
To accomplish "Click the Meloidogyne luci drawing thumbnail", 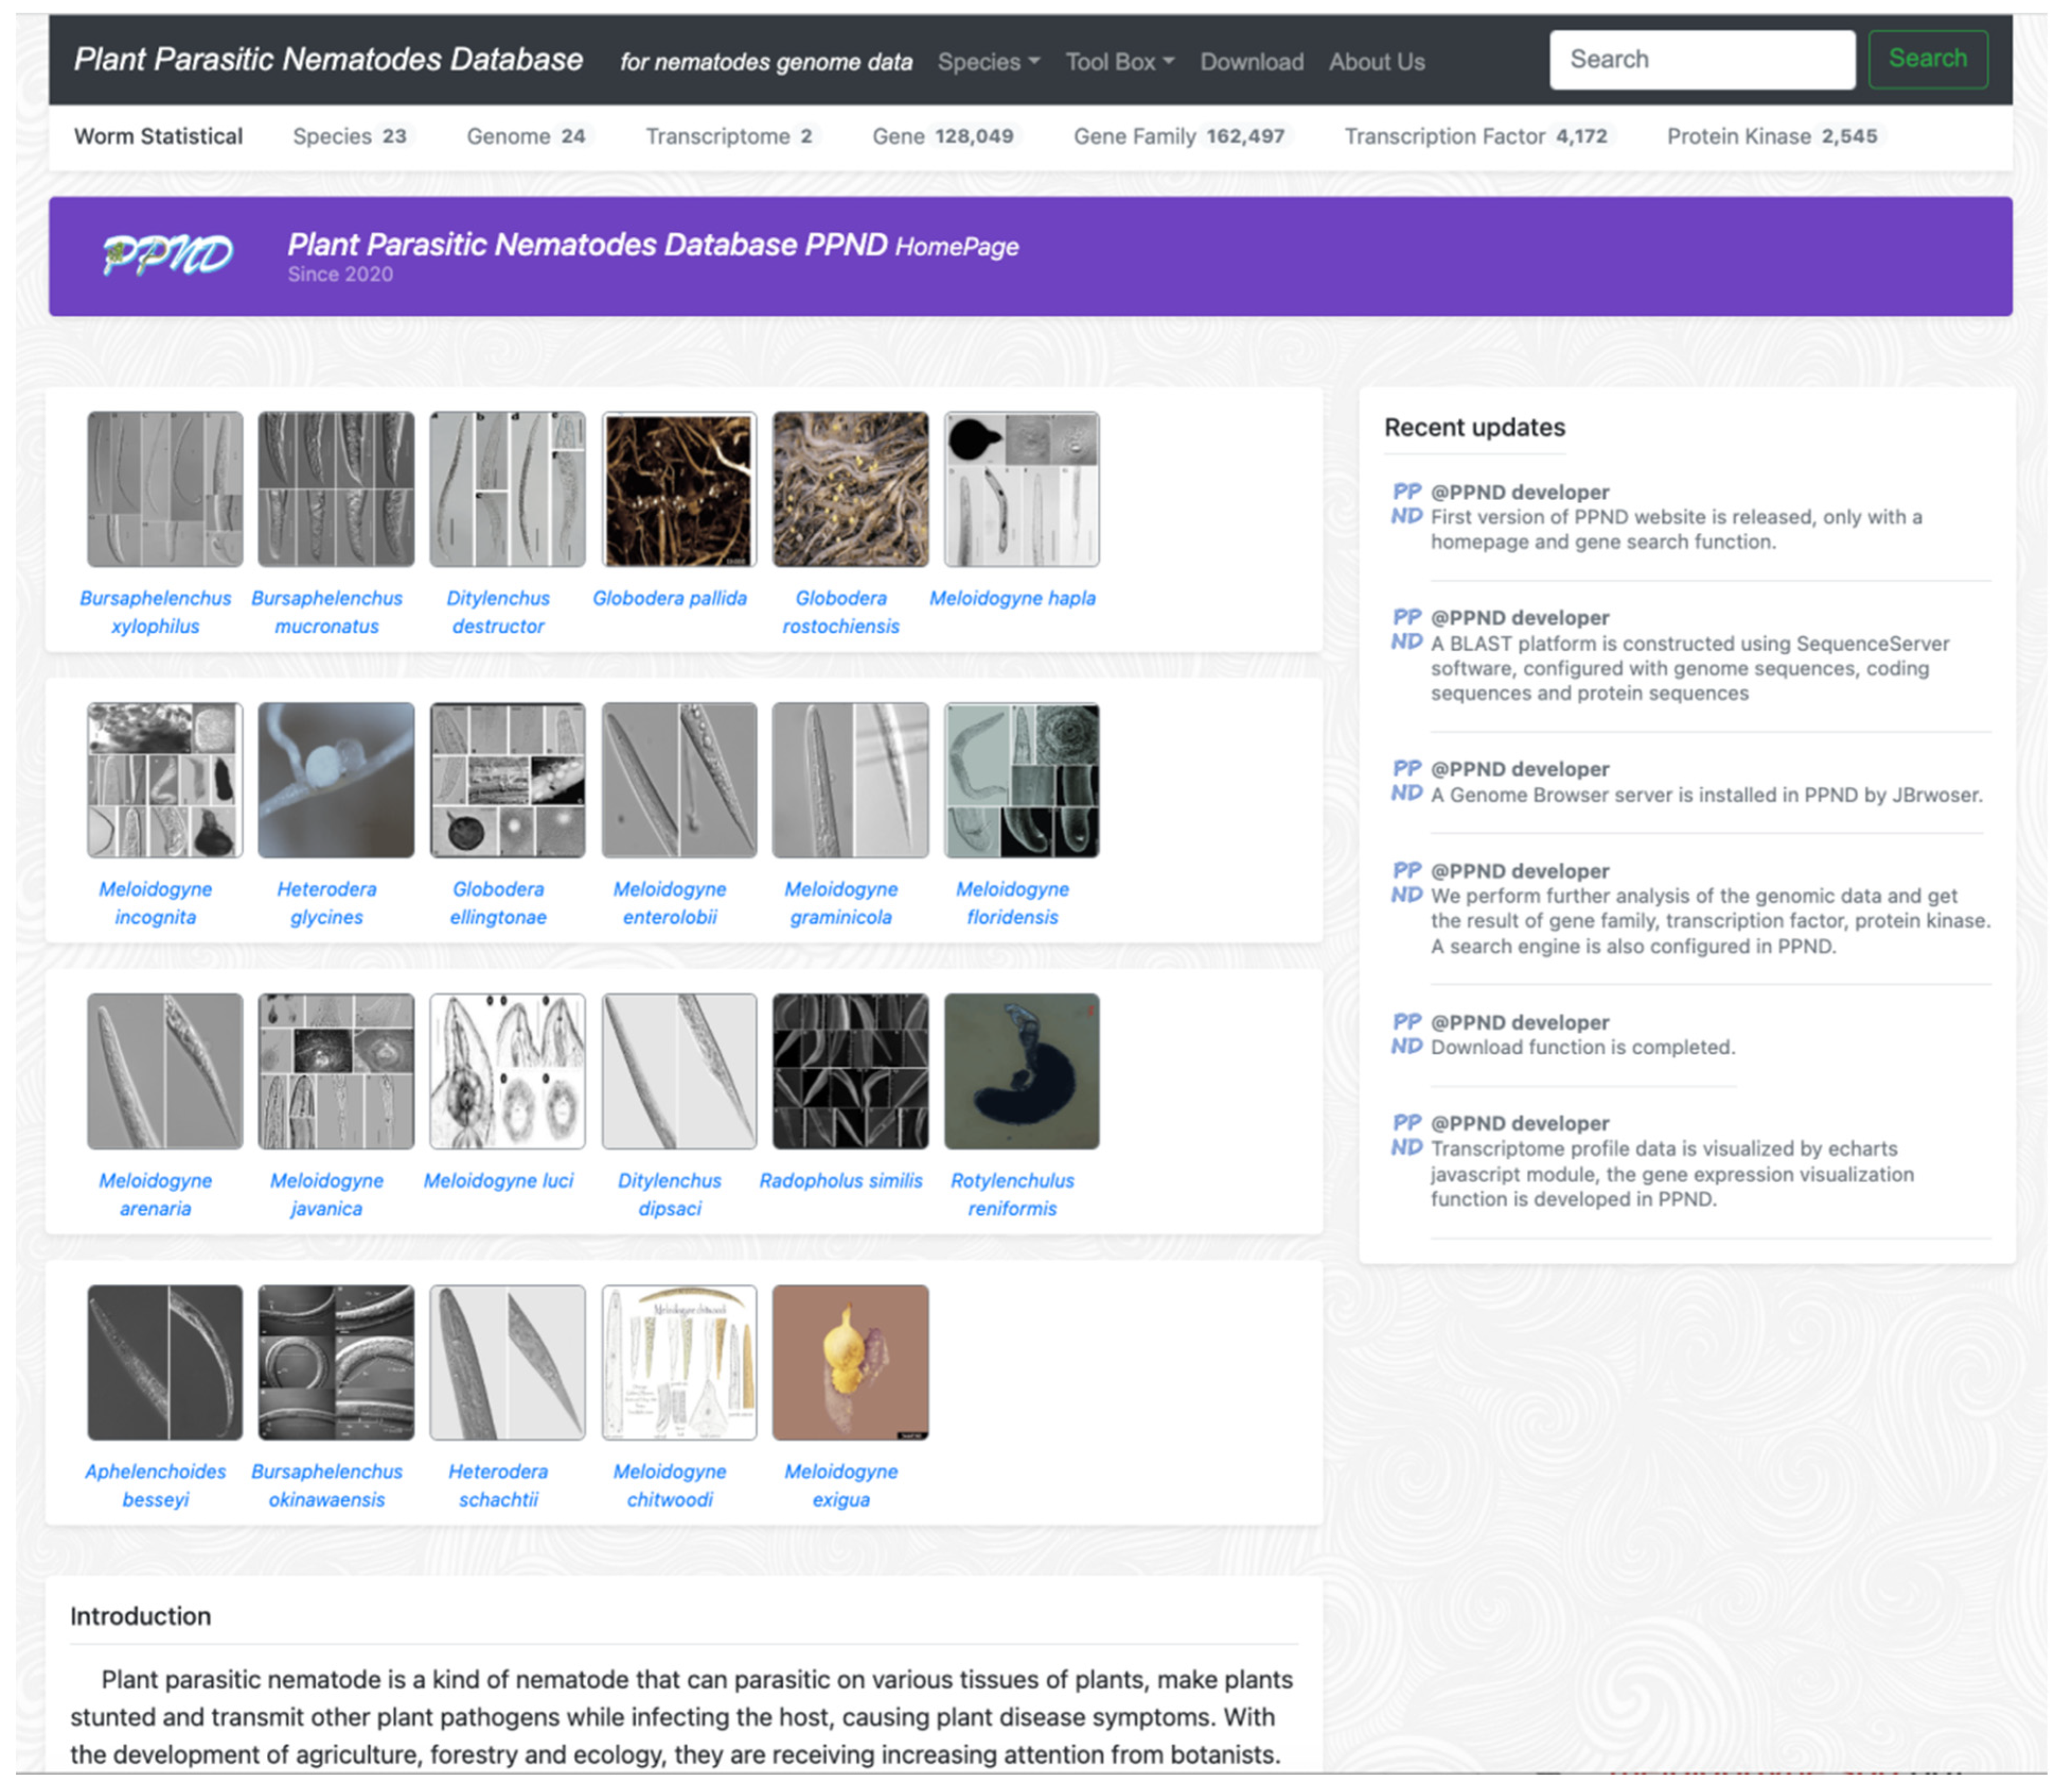I will [x=507, y=1071].
